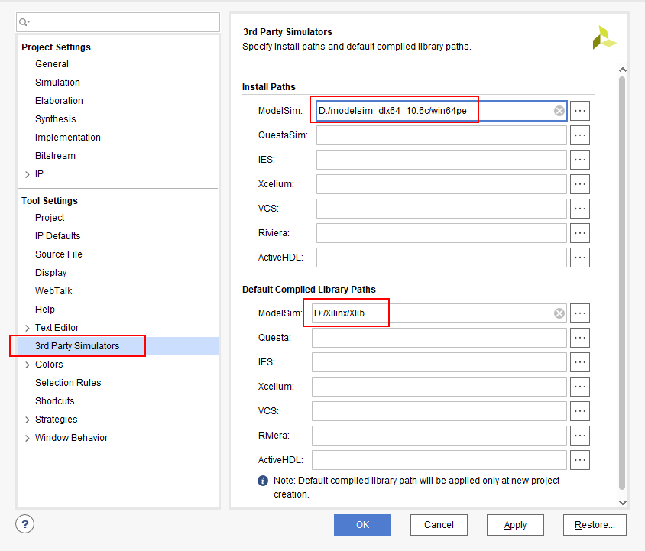Select General project settings
645x551 pixels.
(x=52, y=64)
